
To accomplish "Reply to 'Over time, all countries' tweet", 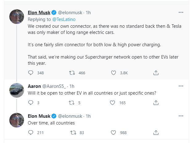I will (x=31, y=133).
